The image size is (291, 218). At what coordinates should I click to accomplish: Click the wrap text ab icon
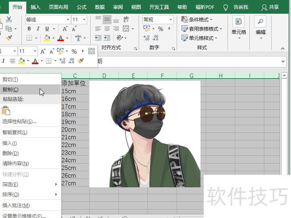pyautogui.click(x=126, y=19)
